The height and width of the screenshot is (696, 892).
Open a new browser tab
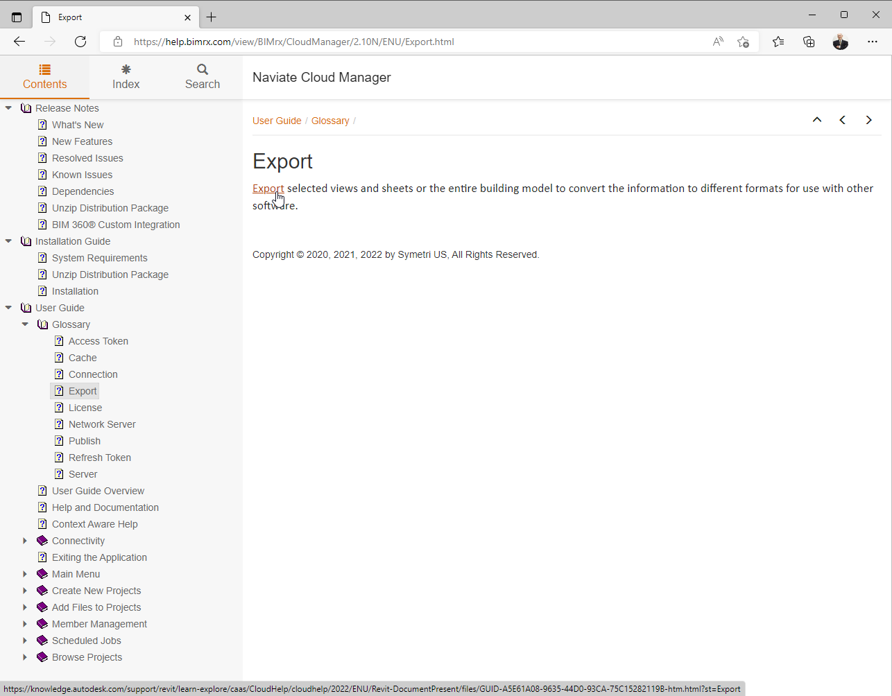212,17
